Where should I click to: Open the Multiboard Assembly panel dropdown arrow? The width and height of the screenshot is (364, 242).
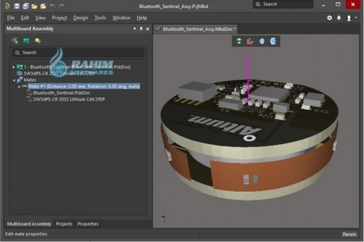(x=134, y=29)
